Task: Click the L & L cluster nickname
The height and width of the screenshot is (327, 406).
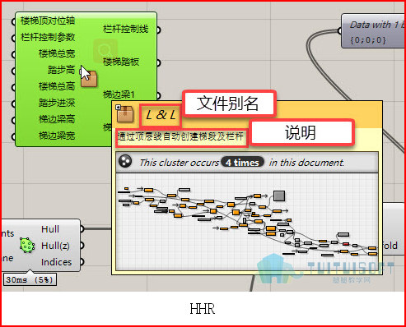Action: 161,115
